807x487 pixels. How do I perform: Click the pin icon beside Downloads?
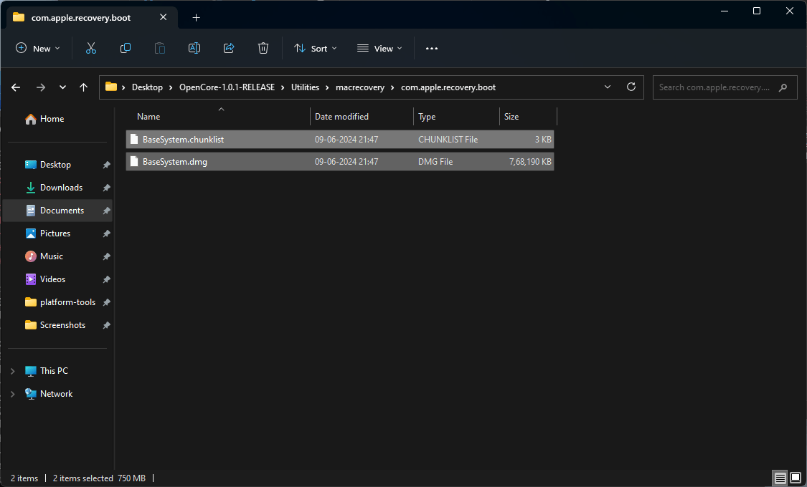coord(107,188)
